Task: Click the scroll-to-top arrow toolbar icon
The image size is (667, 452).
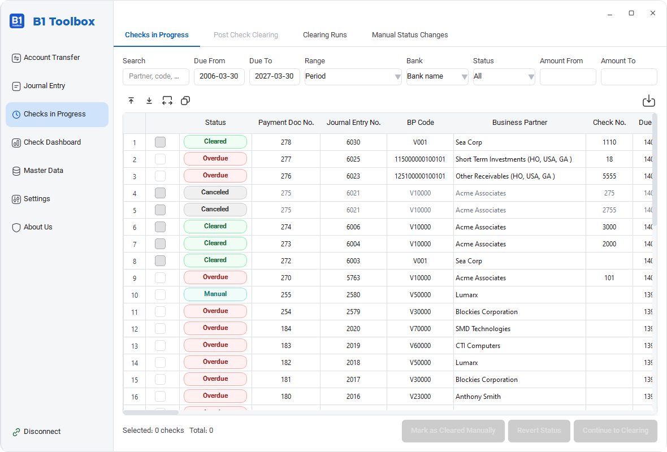Action: (x=131, y=101)
